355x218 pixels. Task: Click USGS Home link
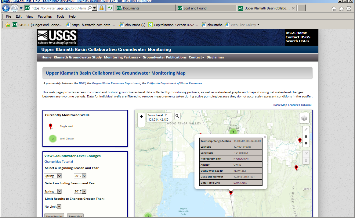[296, 33]
